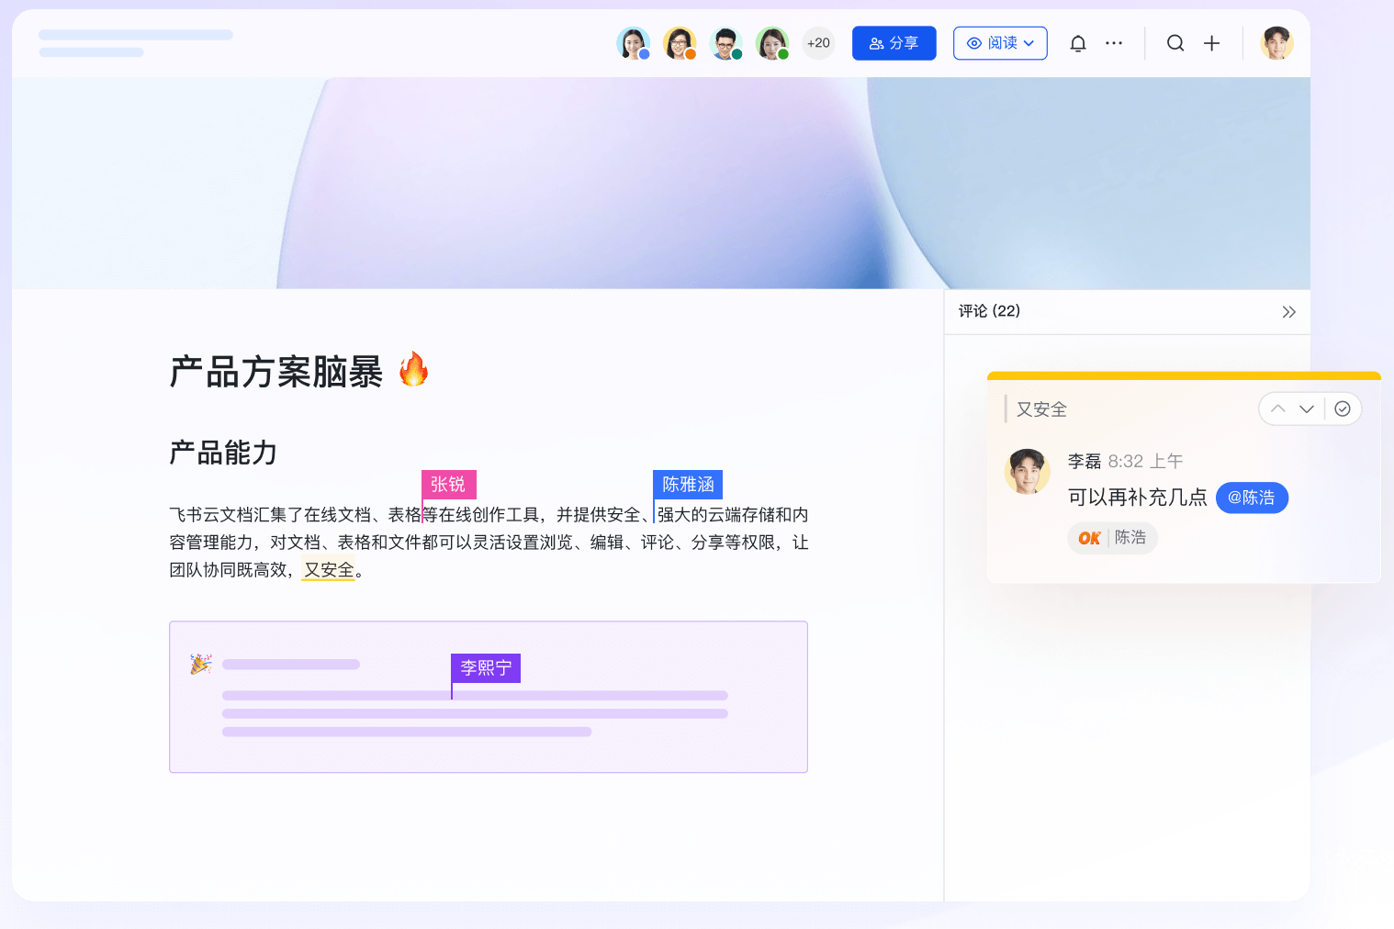Click the blue 分享 share button

(x=894, y=43)
